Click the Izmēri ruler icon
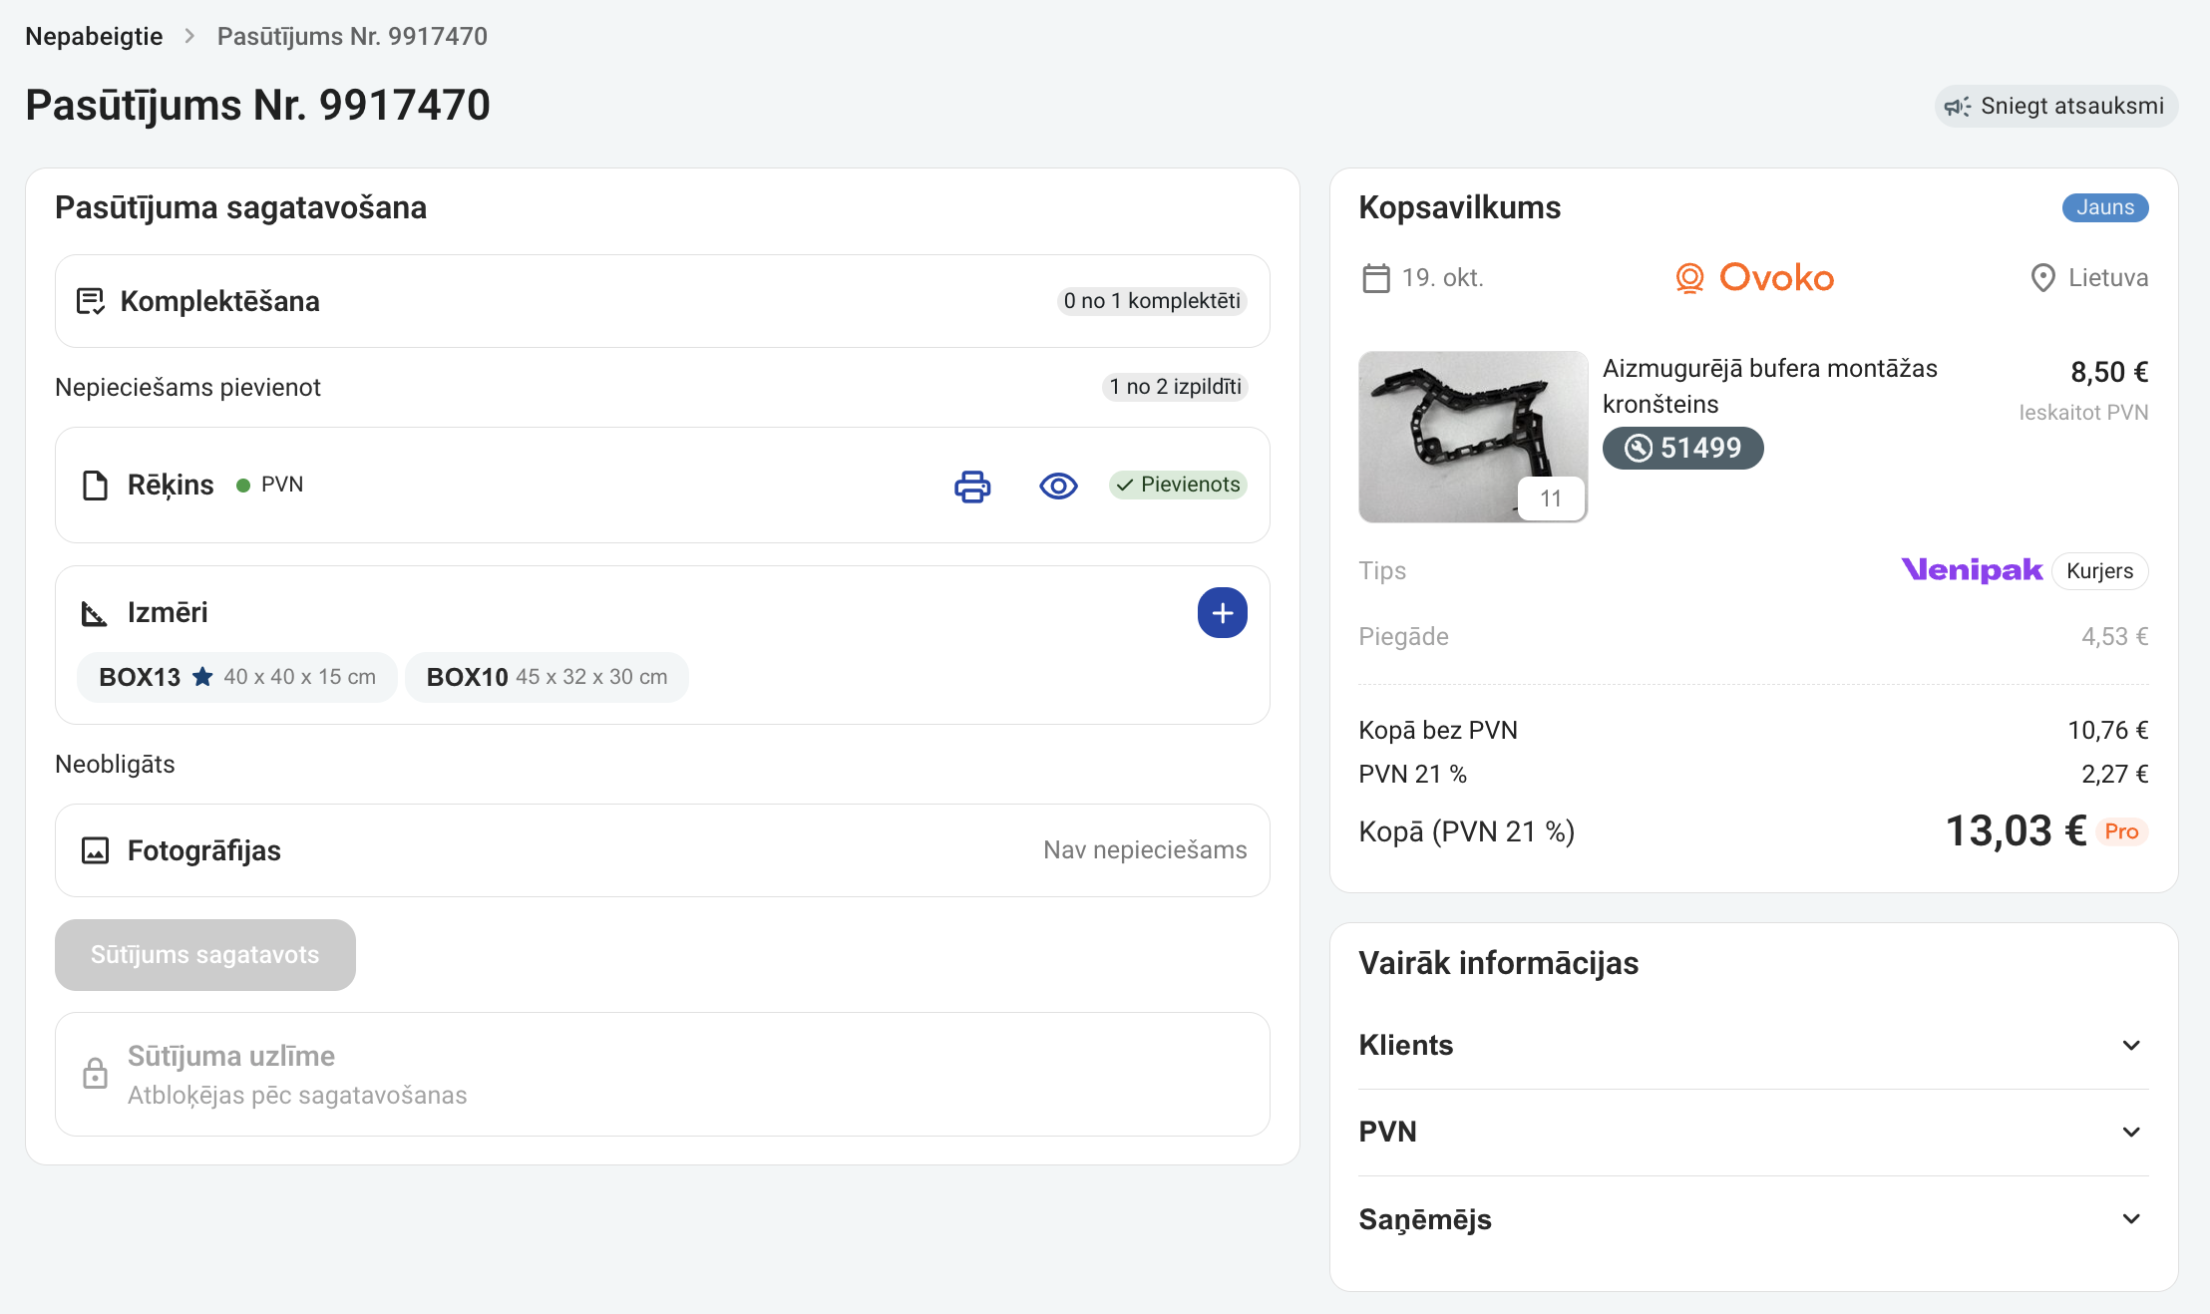The width and height of the screenshot is (2210, 1314). (94, 613)
